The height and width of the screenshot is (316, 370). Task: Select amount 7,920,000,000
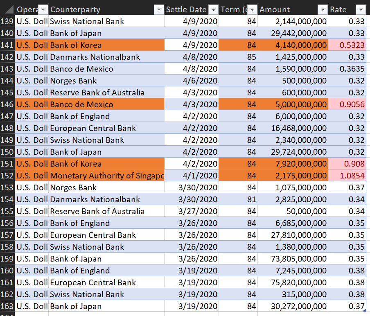pyautogui.click(x=293, y=164)
